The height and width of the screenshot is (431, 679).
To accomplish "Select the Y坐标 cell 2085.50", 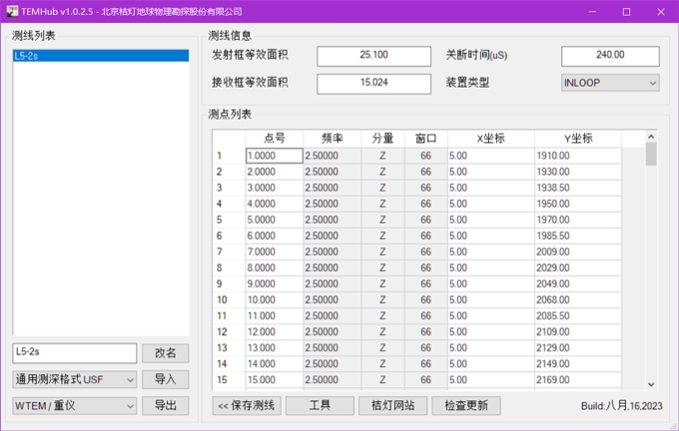I will point(578,316).
